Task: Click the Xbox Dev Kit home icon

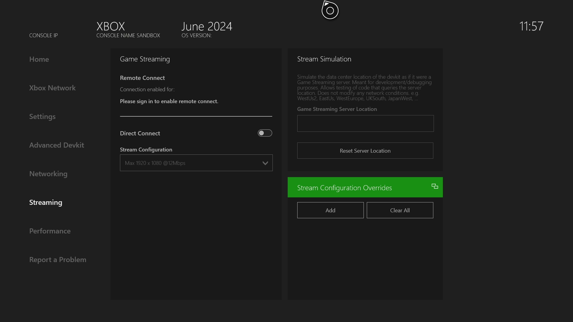Action: click(330, 10)
